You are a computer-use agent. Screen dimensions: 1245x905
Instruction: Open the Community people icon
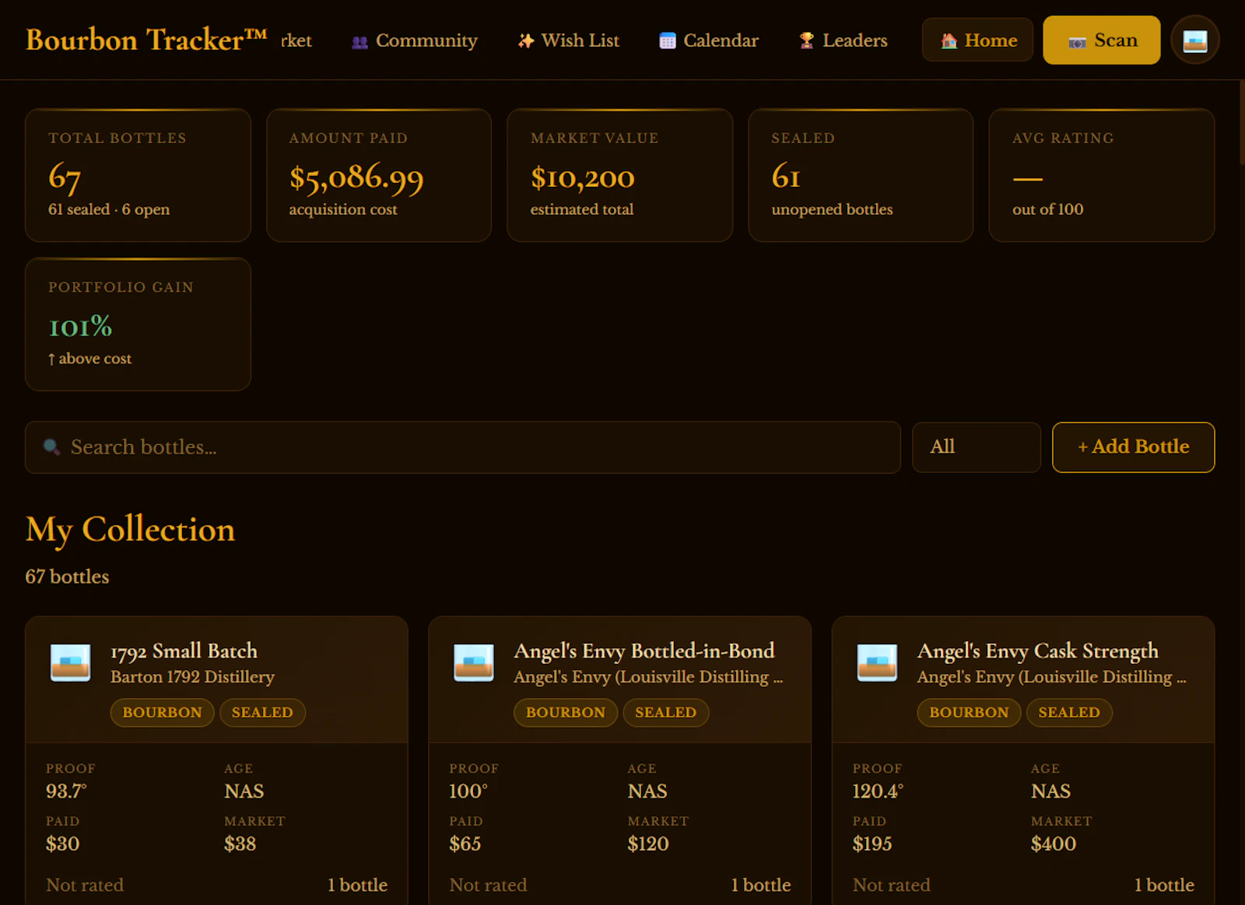(359, 42)
